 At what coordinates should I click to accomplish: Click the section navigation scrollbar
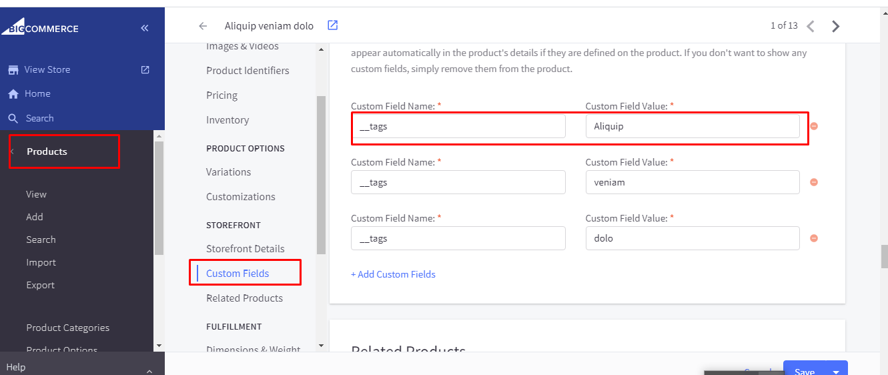(321, 173)
